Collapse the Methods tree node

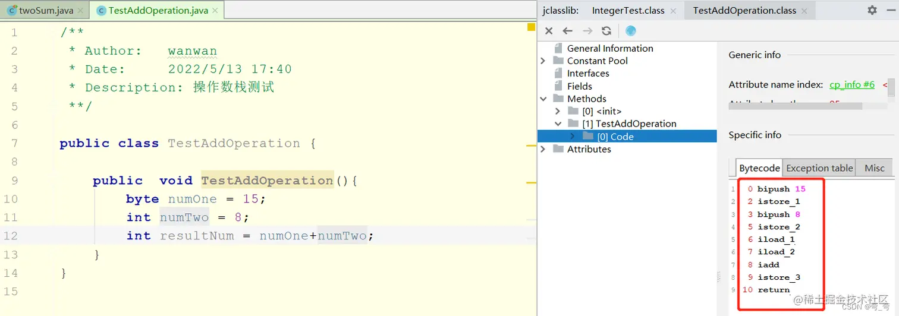tap(543, 99)
